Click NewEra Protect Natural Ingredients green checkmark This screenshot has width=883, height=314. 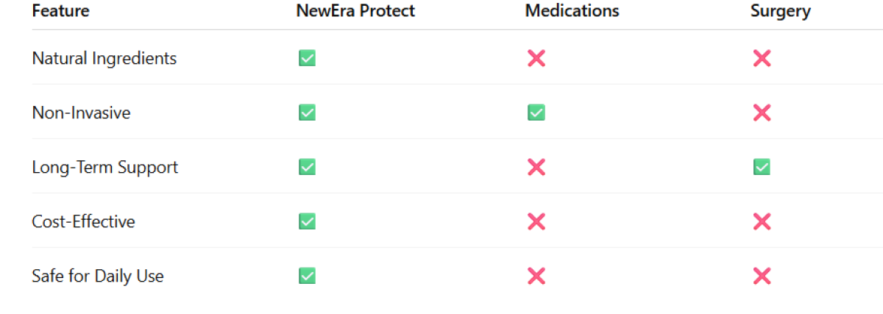[x=307, y=58]
